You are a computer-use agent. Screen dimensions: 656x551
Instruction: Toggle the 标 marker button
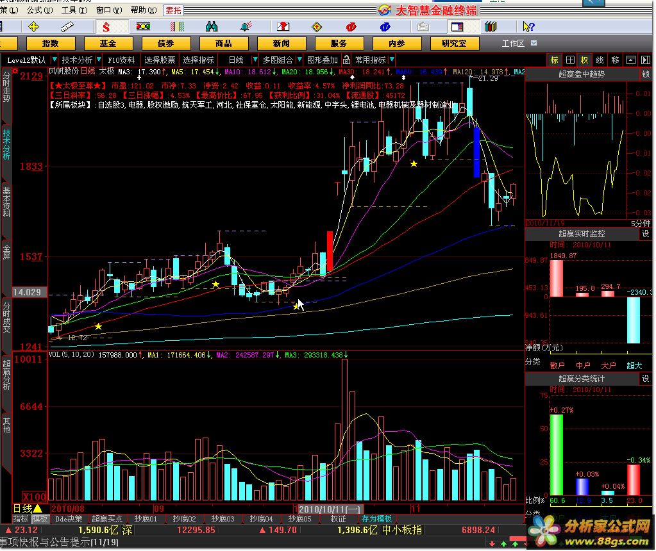click(x=554, y=60)
